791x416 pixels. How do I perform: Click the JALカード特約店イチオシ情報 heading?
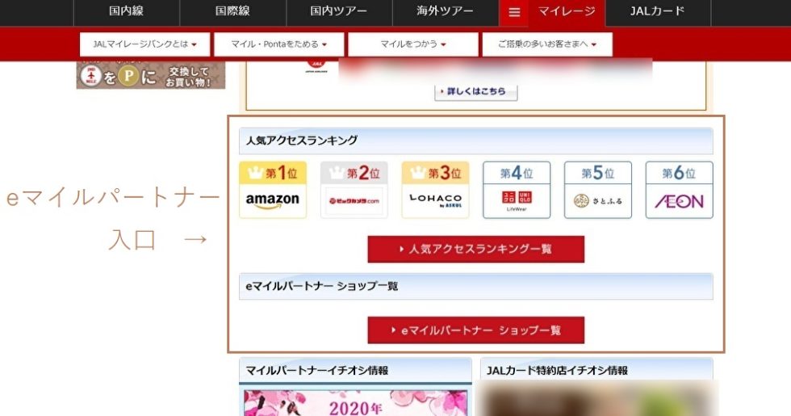click(557, 371)
